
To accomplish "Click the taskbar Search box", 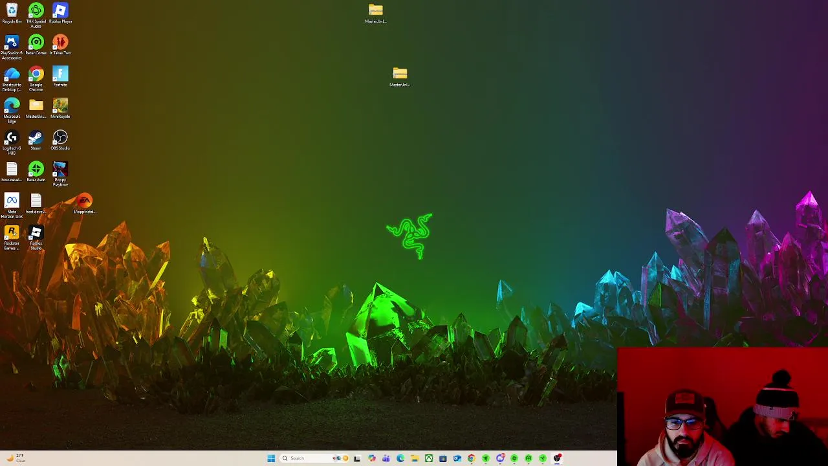I will tap(316, 458).
